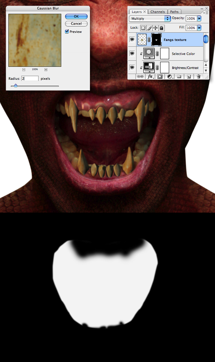215x362 pixels.
Task: Collapse the Layers panel with minimize dash
Action: (x=202, y=9)
